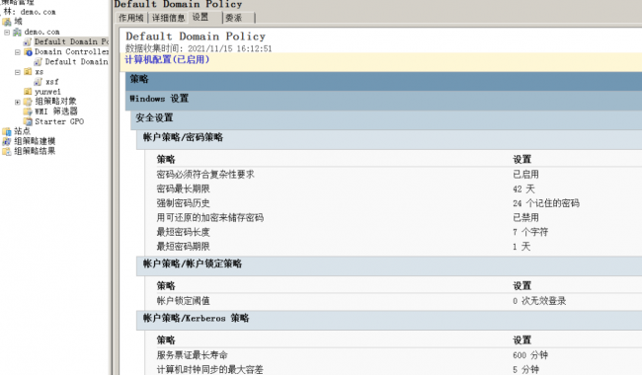Click the 强制密码历史 policy row

[x=393, y=203]
